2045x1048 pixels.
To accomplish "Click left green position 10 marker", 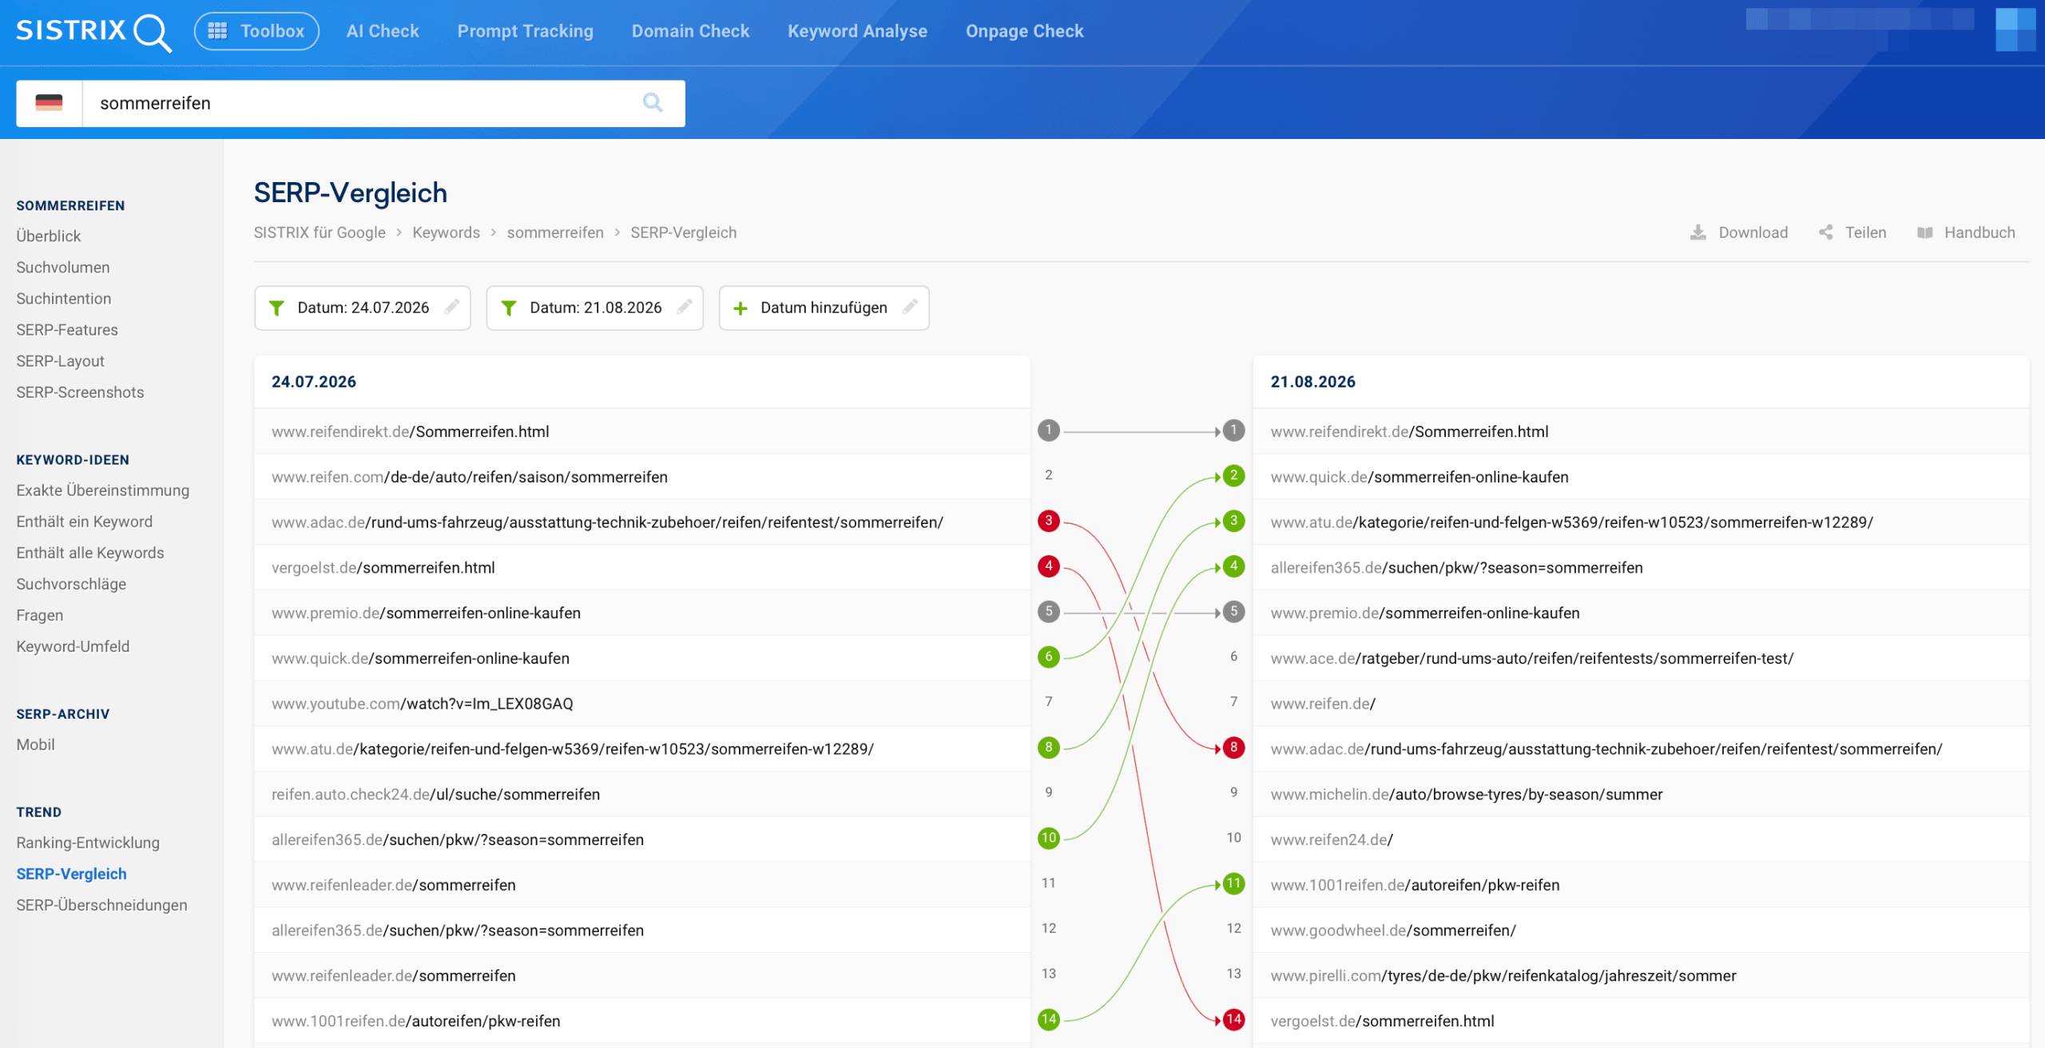I will click(1049, 838).
